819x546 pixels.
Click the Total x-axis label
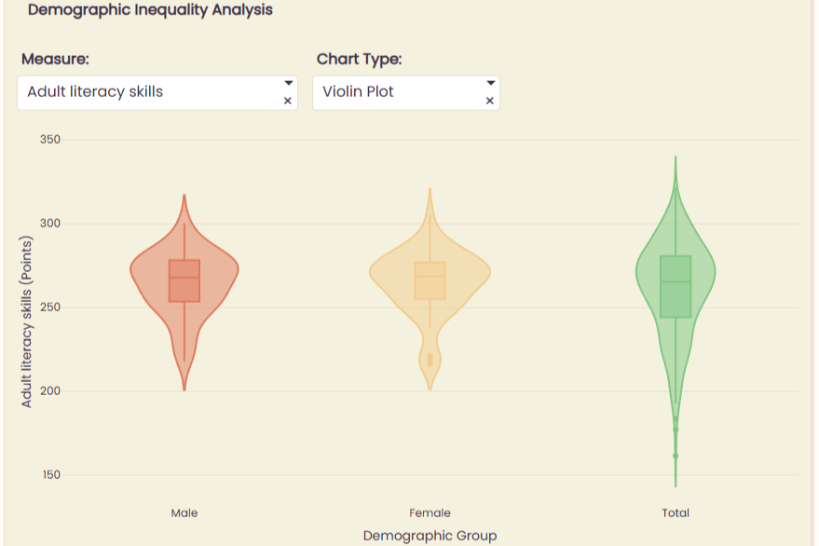676,513
